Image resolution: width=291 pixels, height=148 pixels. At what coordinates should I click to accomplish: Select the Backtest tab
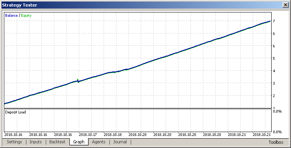[57, 142]
